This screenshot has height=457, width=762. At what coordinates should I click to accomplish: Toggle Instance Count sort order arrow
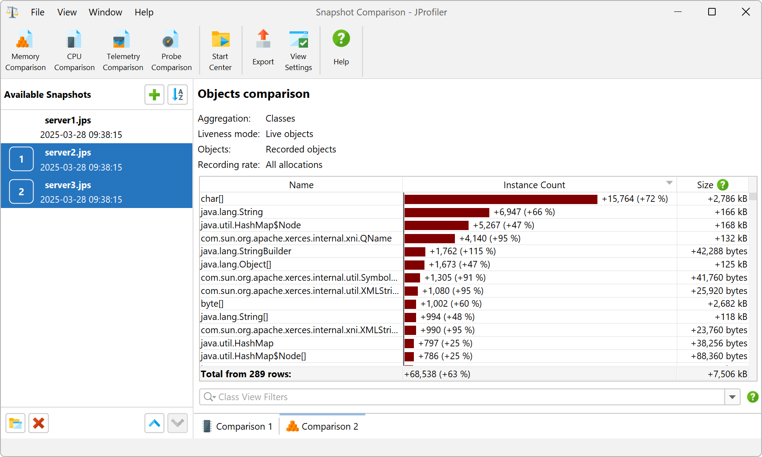[x=669, y=183]
